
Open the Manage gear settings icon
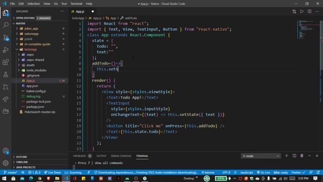(x=6, y=163)
